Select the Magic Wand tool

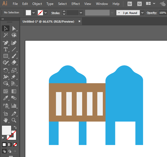click(5, 35)
